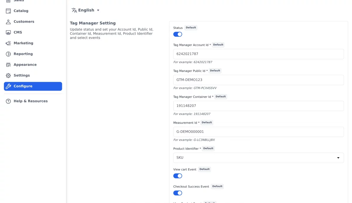Click the Tag Manager Container Id input
This screenshot has width=352, height=203.
[x=258, y=106]
